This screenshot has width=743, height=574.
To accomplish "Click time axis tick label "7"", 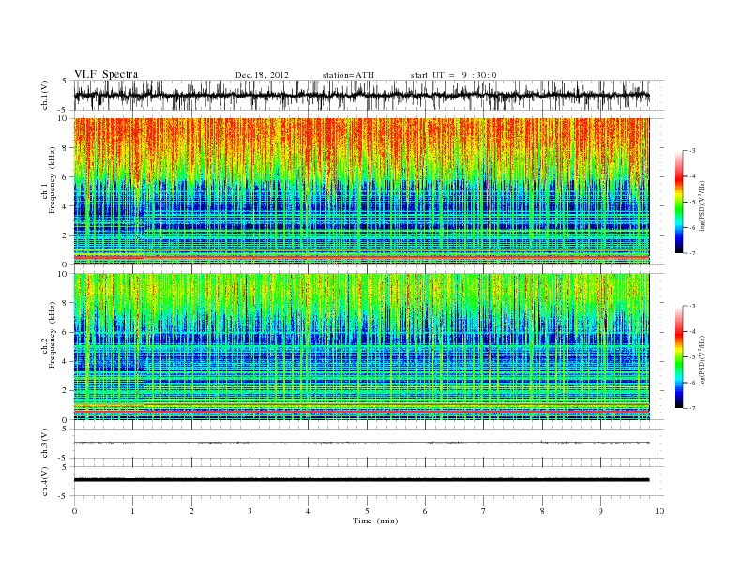I will point(484,511).
